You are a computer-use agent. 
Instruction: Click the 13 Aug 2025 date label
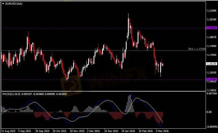click(x=8, y=131)
